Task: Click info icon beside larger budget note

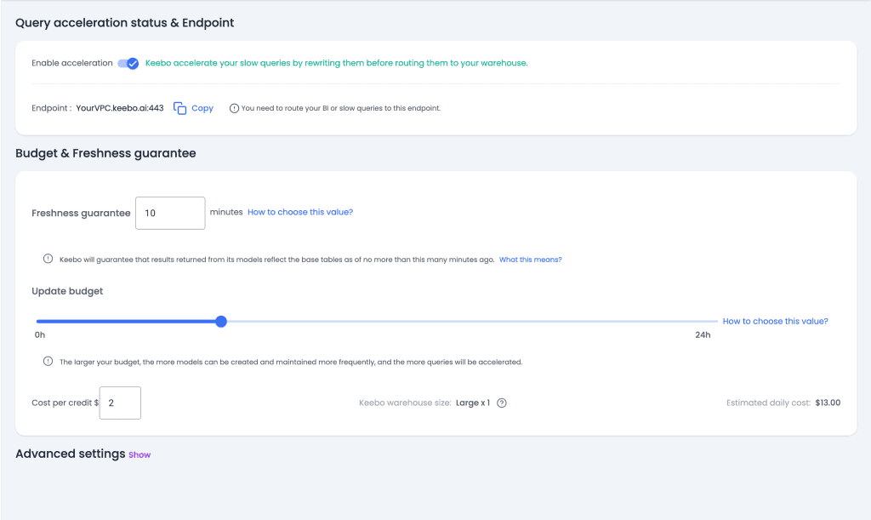Action: 48,361
